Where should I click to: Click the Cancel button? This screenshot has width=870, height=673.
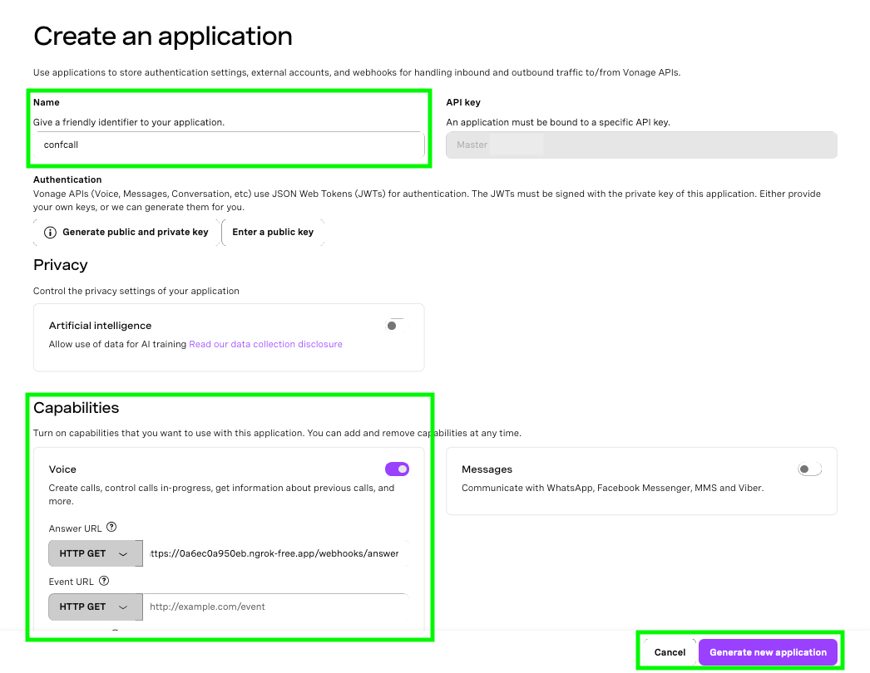pyautogui.click(x=670, y=651)
